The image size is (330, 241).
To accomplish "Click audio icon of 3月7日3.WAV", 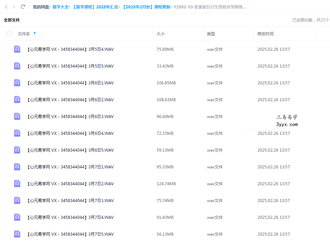I will tap(17, 201).
